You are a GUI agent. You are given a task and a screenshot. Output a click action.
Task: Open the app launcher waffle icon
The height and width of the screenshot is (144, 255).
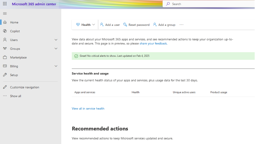pos(5,4)
